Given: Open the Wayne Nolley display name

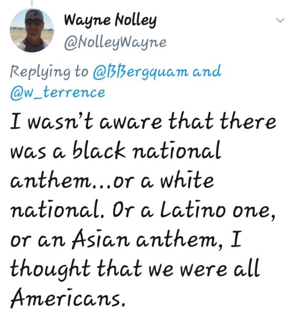Looking at the screenshot, I should point(111,21).
